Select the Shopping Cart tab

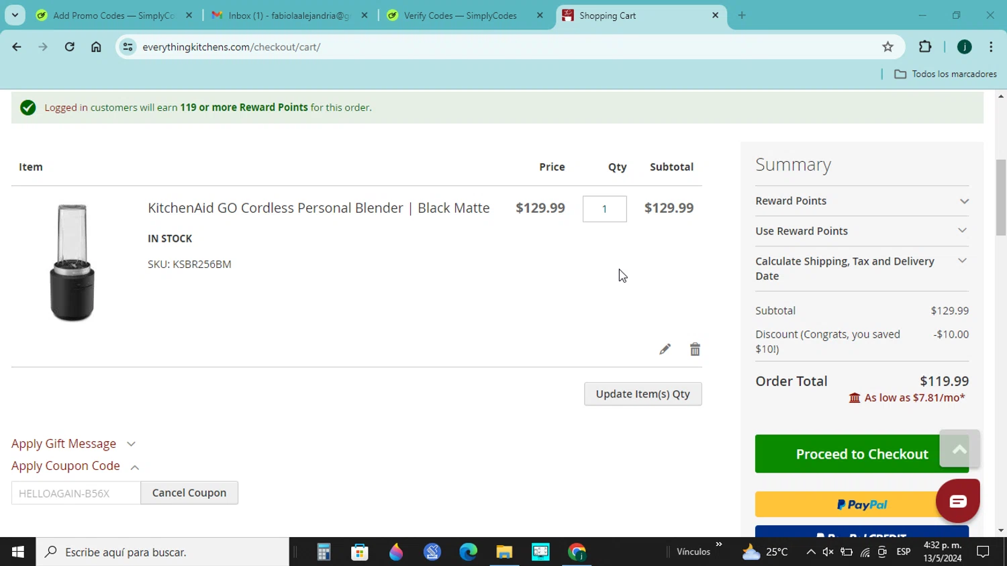click(641, 15)
